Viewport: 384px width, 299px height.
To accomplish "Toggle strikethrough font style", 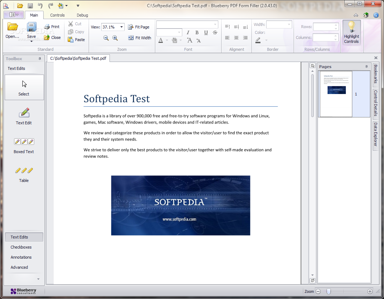I will (215, 32).
